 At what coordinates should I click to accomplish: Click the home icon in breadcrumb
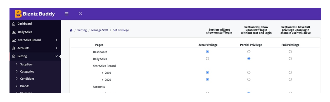[x=71, y=30]
